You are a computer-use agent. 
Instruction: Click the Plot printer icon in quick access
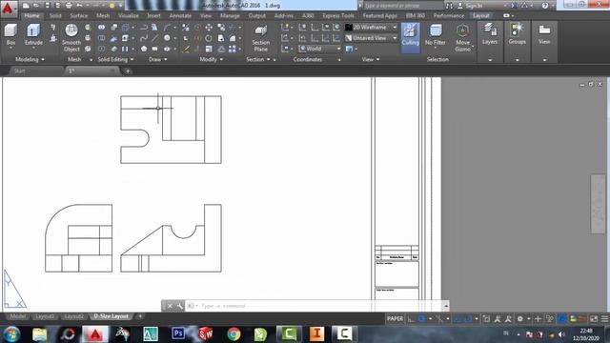click(x=69, y=6)
